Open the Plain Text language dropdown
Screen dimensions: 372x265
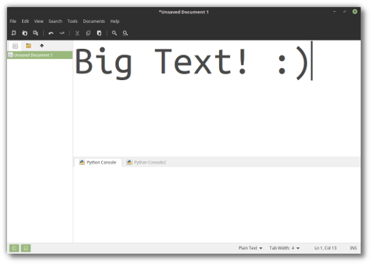250,248
